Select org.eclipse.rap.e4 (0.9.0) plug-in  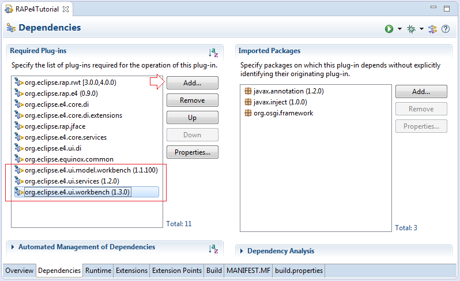tap(61, 93)
